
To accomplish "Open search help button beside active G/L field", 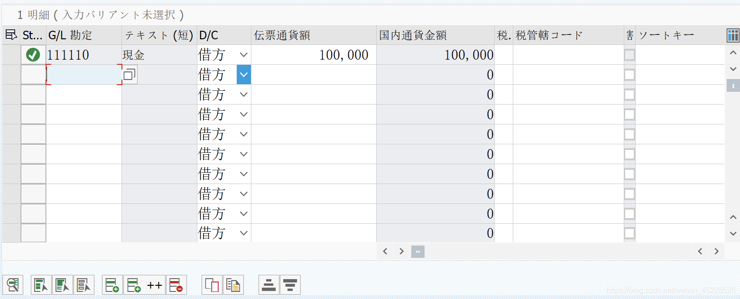I will tap(129, 75).
